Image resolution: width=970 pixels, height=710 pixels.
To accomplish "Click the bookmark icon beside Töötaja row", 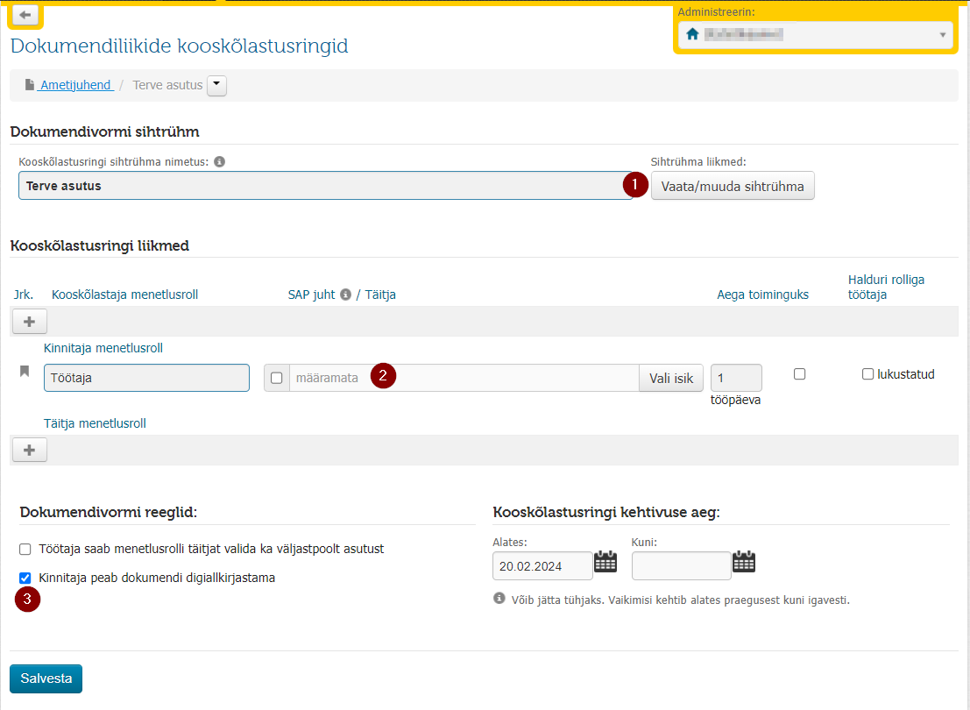I will pyautogui.click(x=25, y=371).
